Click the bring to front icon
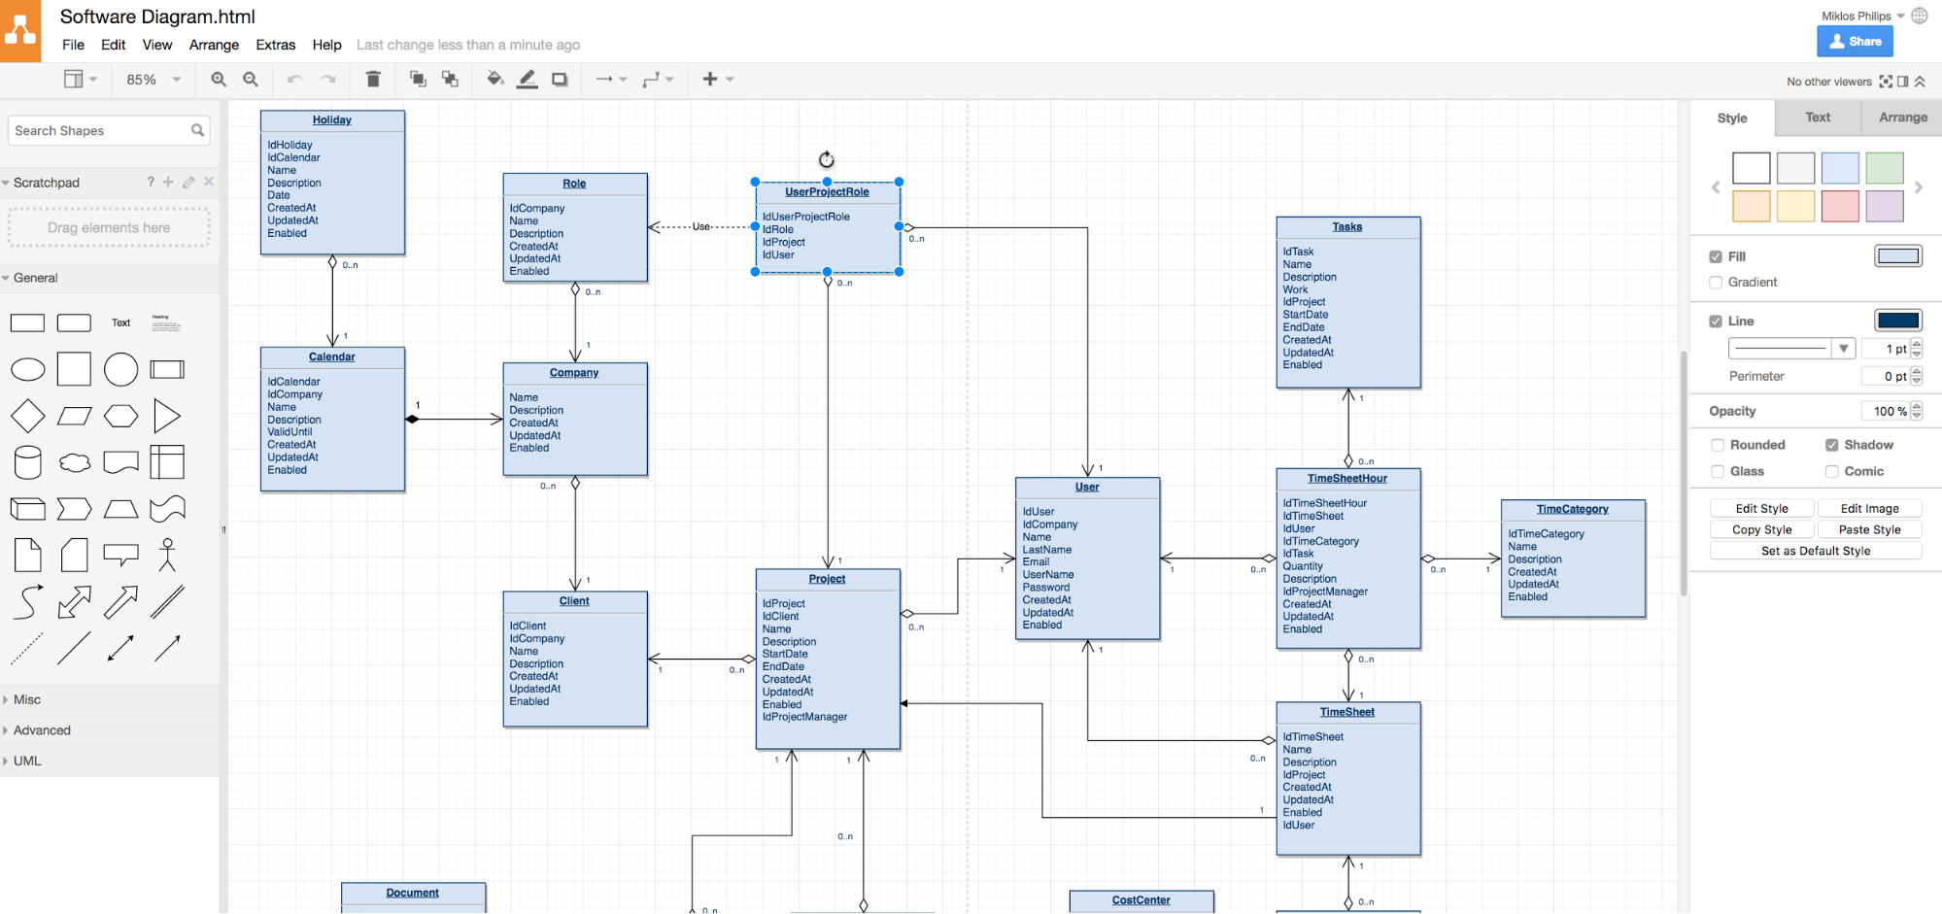 [418, 80]
